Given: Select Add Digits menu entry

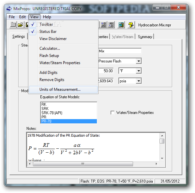Looking at the screenshot, I should (63, 73).
